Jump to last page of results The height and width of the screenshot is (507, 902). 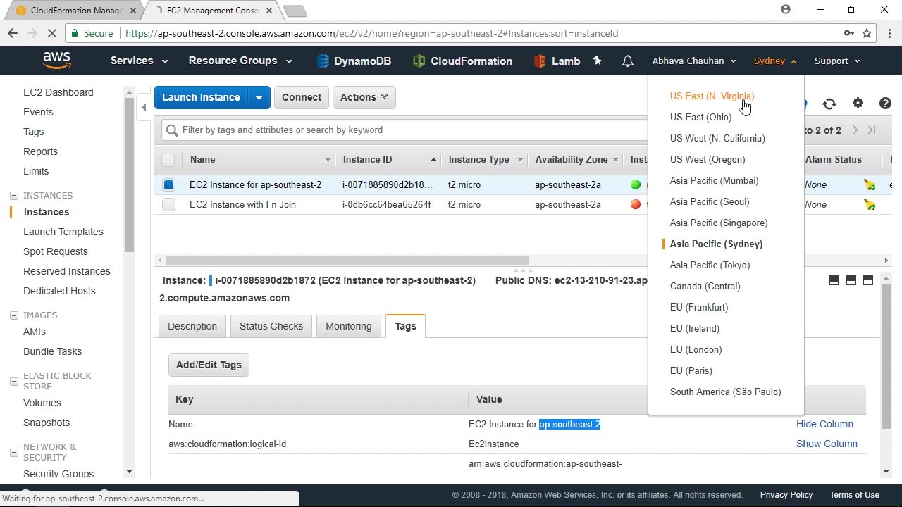(x=872, y=130)
